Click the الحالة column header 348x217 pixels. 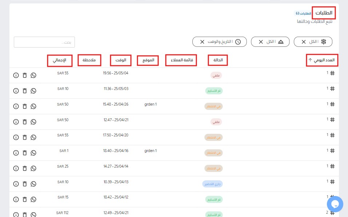217,60
